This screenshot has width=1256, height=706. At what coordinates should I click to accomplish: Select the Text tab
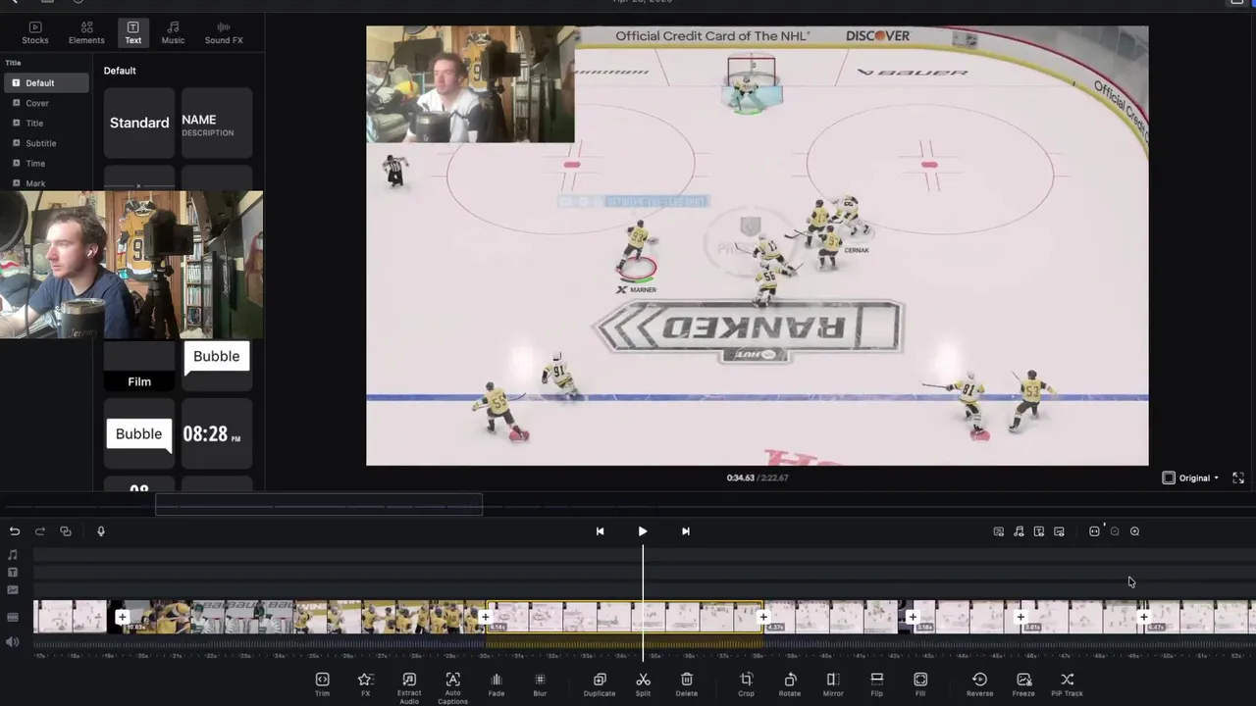click(x=132, y=32)
